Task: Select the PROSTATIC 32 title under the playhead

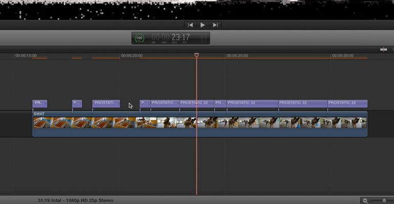Action: [x=196, y=104]
